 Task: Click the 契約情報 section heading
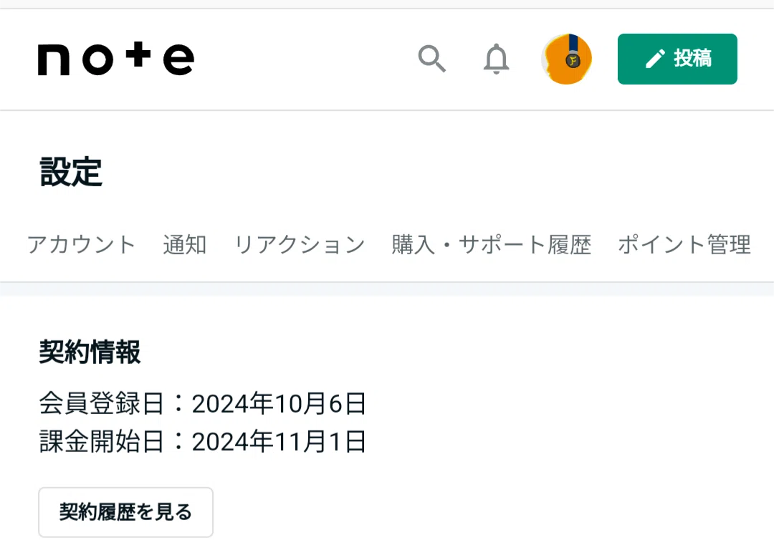90,352
